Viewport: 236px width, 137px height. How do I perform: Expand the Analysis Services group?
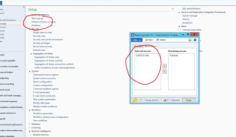31,134
